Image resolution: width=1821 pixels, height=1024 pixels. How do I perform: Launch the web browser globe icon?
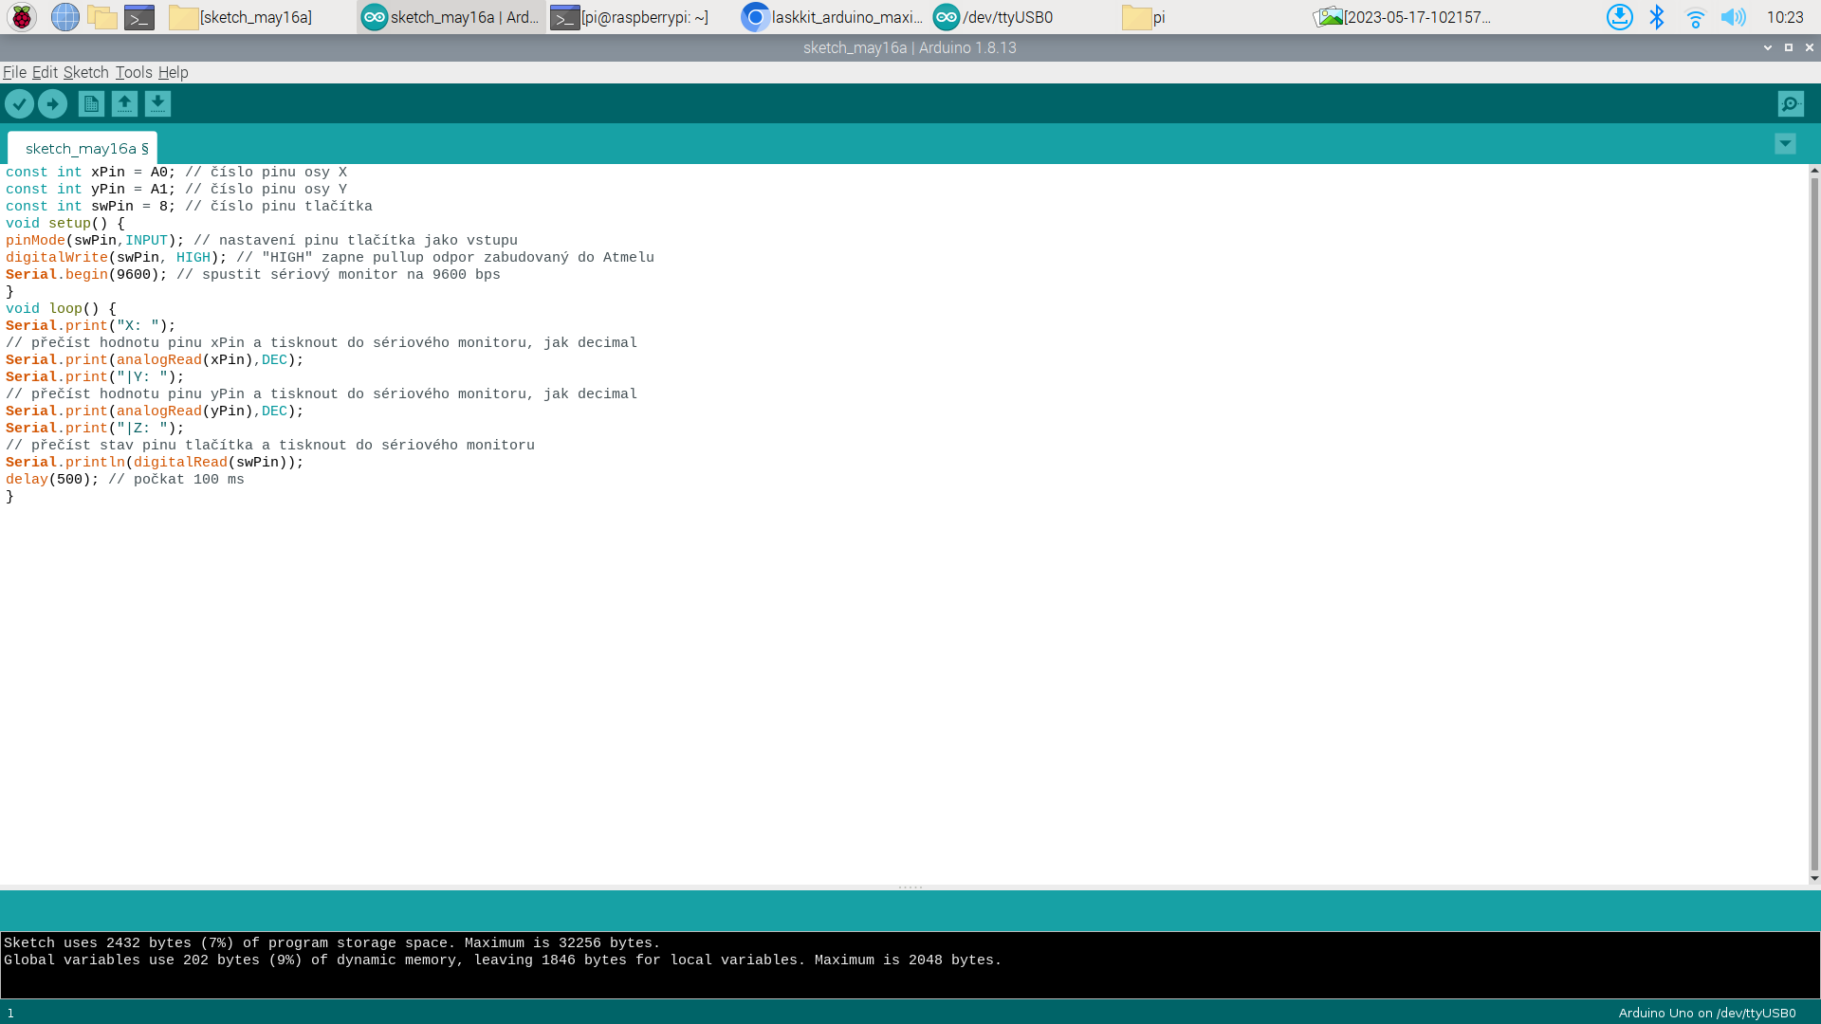pyautogui.click(x=64, y=17)
